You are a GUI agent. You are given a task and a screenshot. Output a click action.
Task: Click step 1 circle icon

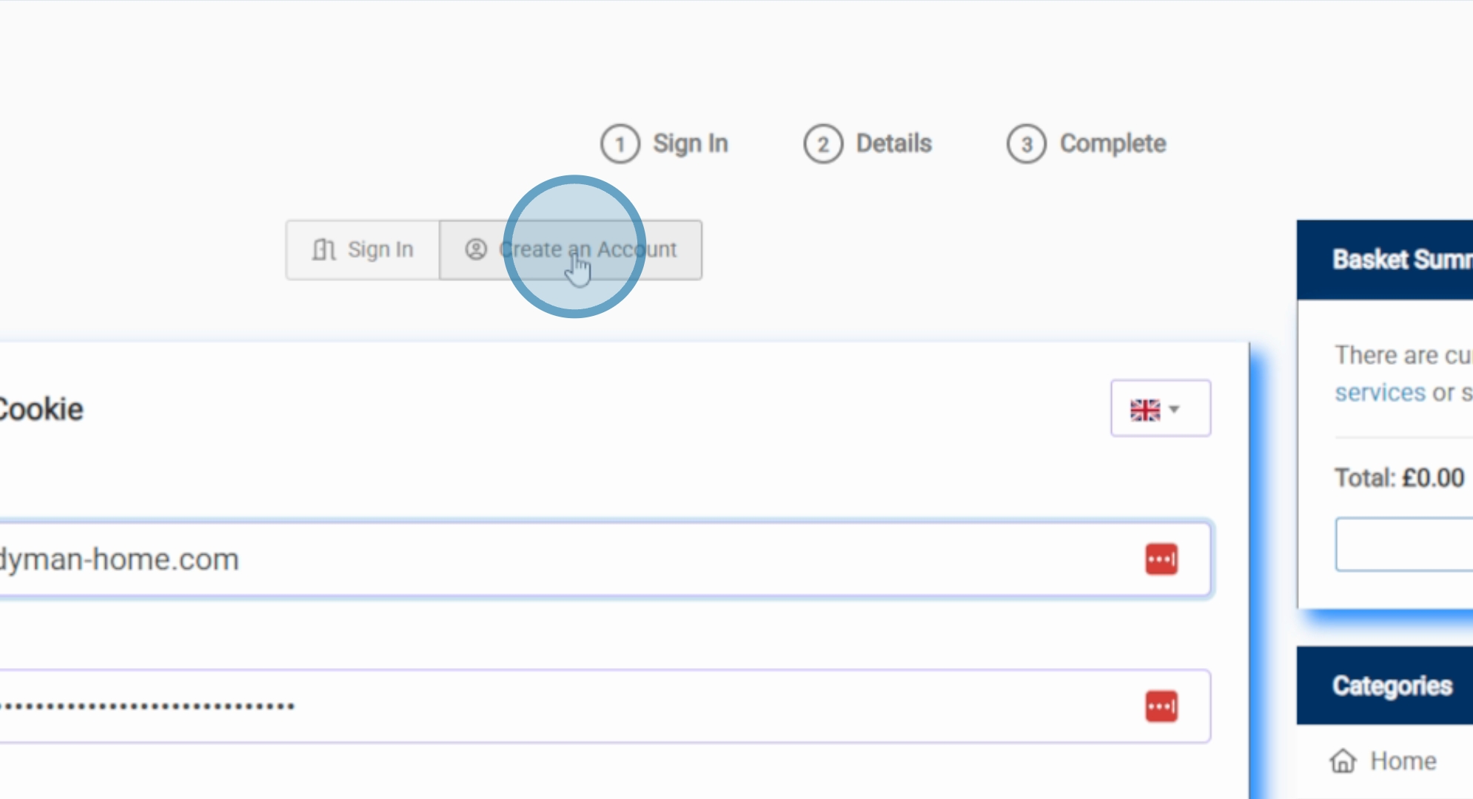(620, 144)
